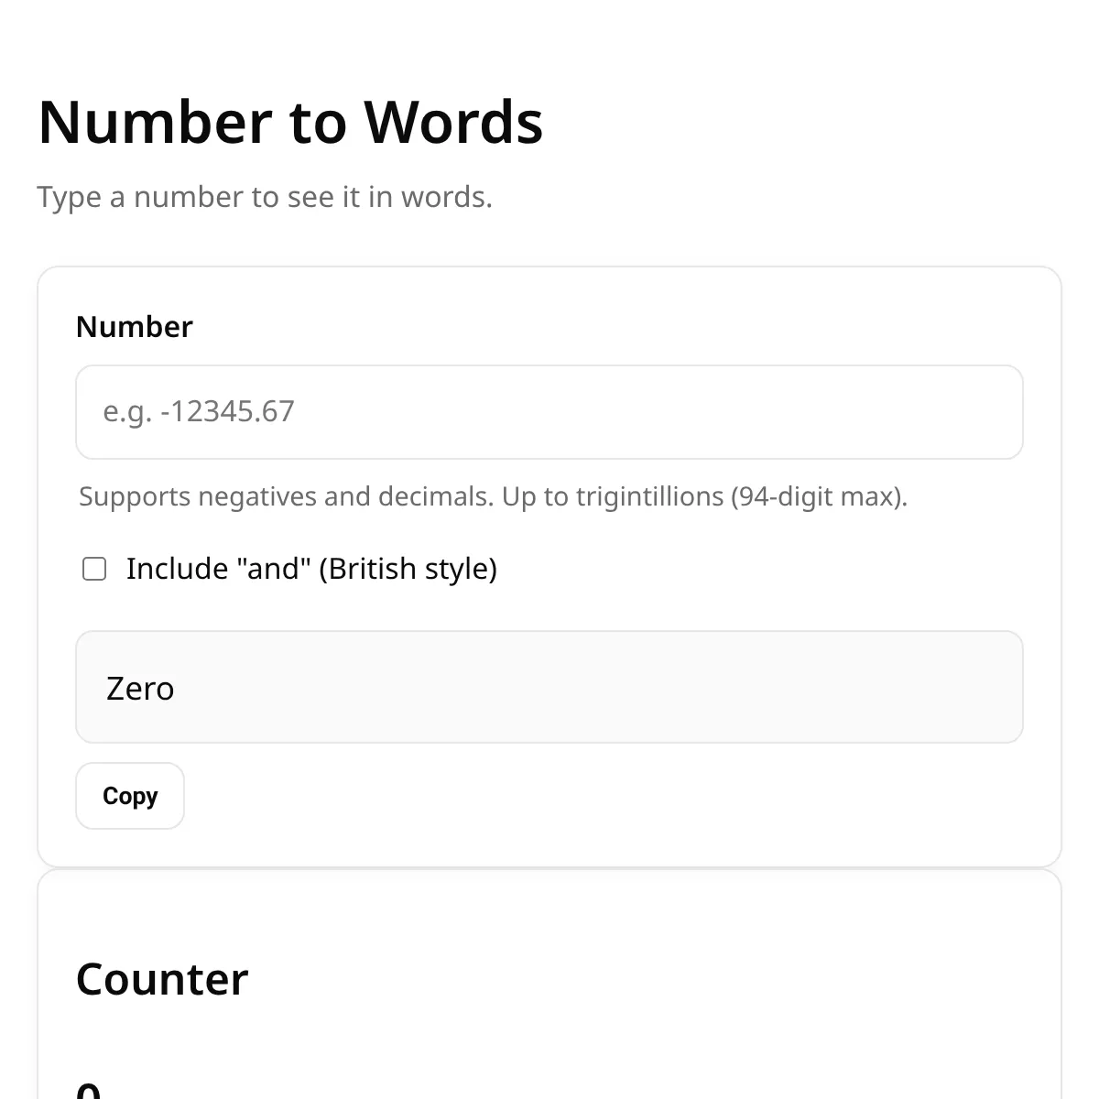Click the word "Words" in the title

453,122
